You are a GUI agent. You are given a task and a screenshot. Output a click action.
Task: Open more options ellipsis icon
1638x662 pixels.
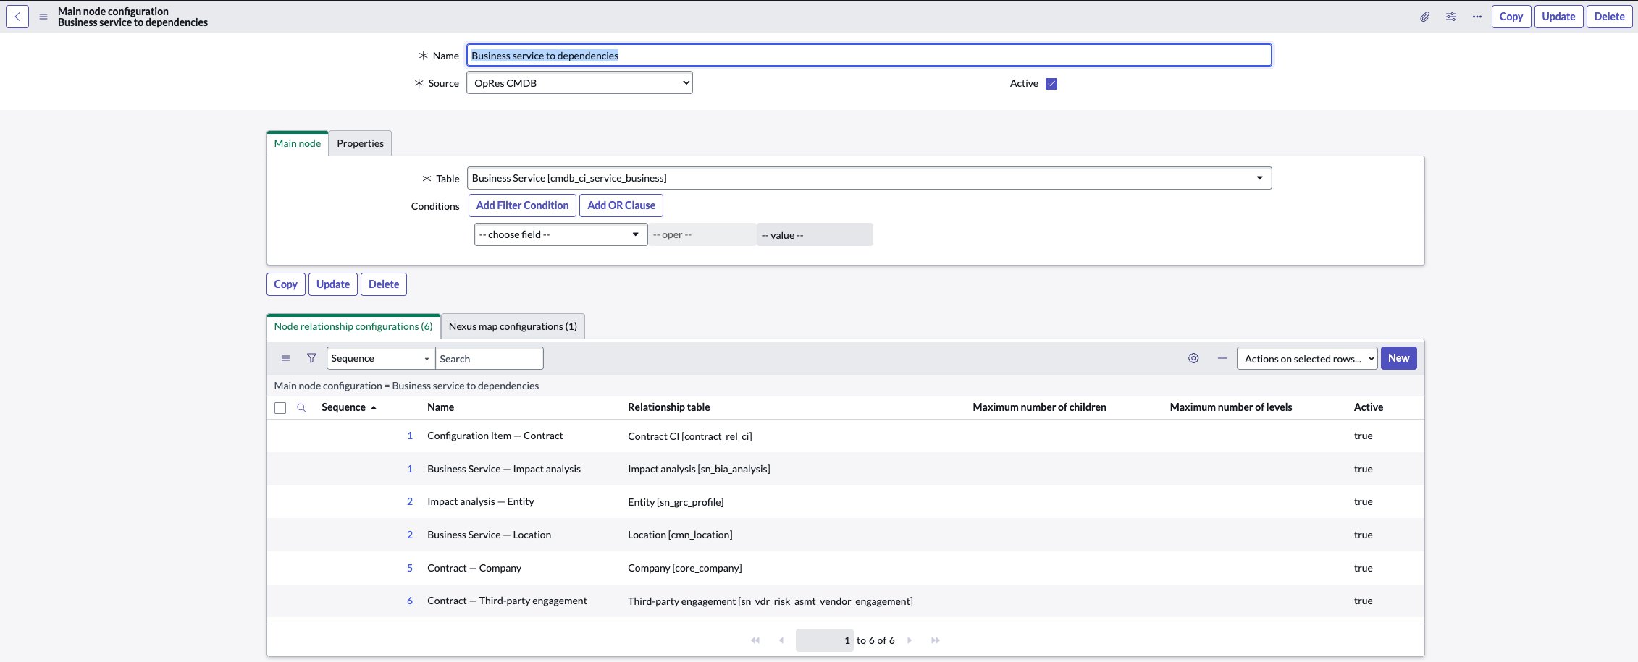click(x=1477, y=17)
